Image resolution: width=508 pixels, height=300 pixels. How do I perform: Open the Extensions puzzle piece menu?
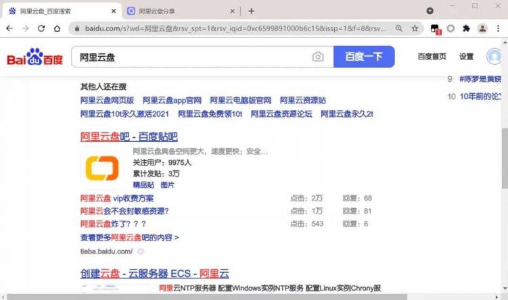pyautogui.click(x=466, y=28)
